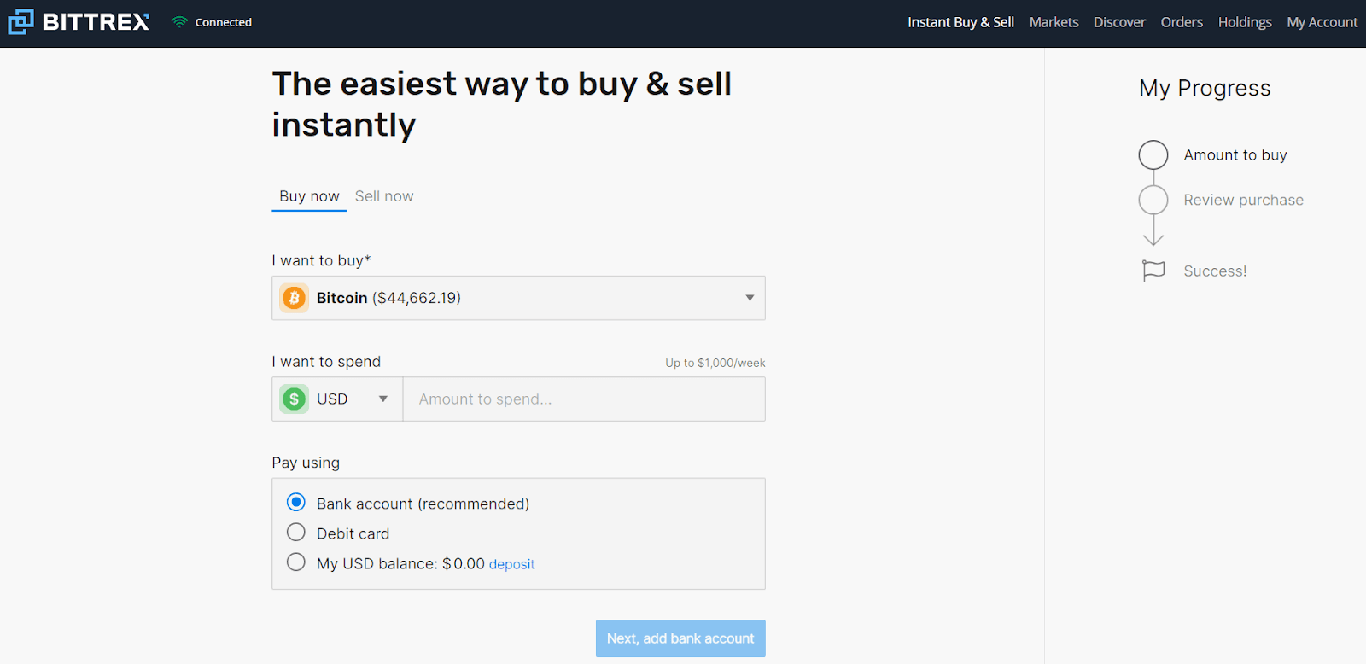Open the Holdings page
Viewport: 1366px width, 664px height.
(1245, 22)
